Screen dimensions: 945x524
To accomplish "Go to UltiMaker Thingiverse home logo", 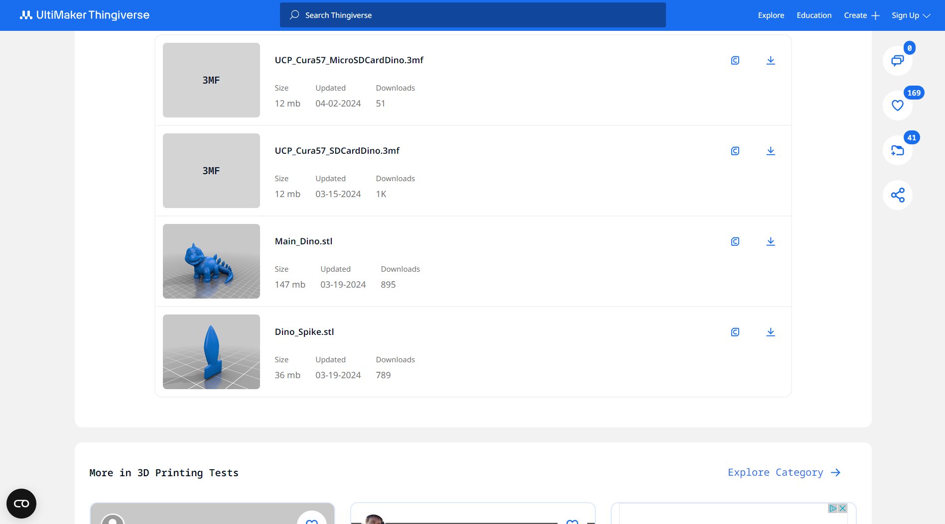I will pos(85,15).
